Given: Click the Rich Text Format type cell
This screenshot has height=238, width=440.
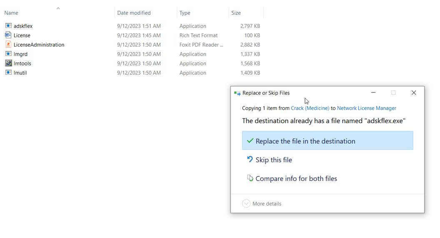Looking at the screenshot, I should click(x=198, y=35).
